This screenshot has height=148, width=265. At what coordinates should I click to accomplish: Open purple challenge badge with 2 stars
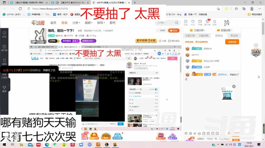(x=70, y=41)
